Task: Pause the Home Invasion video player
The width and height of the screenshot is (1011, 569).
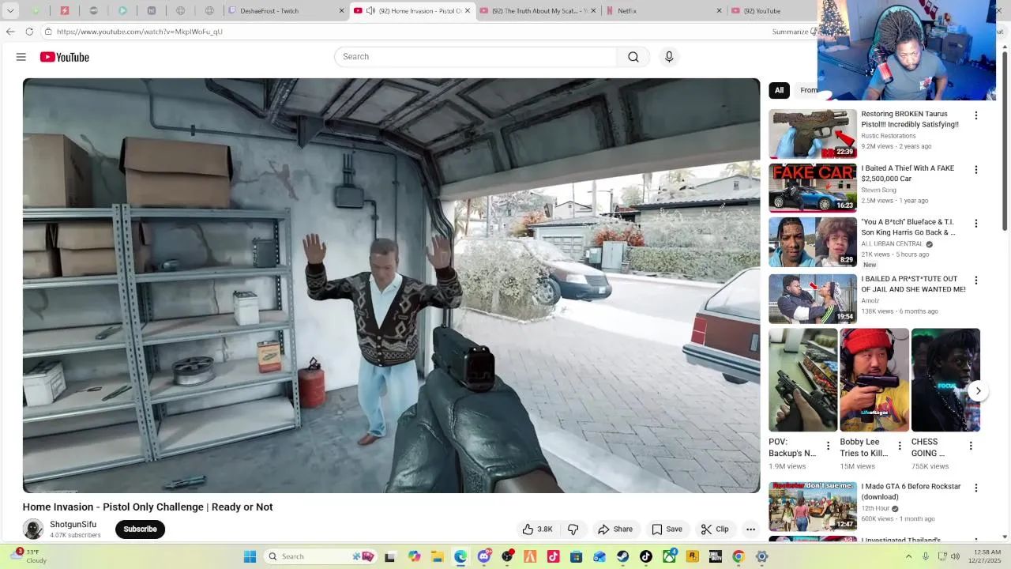Action: pos(391,285)
